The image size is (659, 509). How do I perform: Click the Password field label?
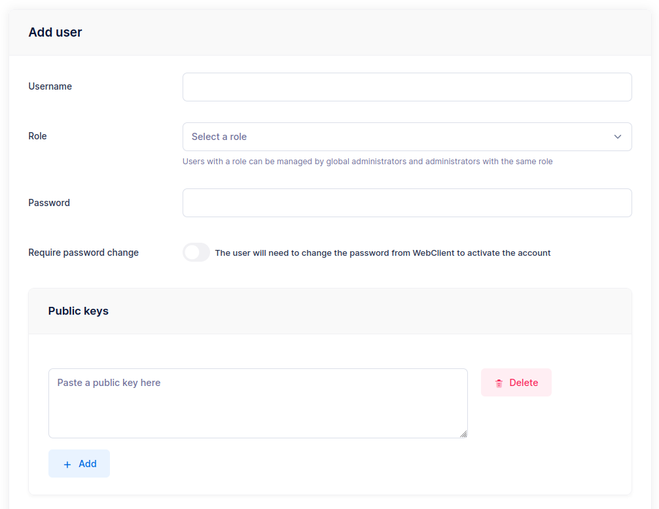49,203
